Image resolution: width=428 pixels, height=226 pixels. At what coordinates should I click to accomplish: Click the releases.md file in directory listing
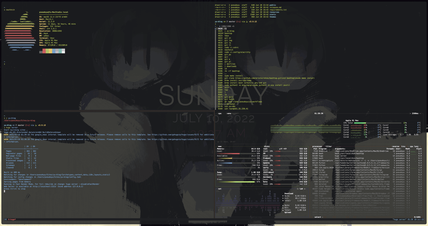275,7
